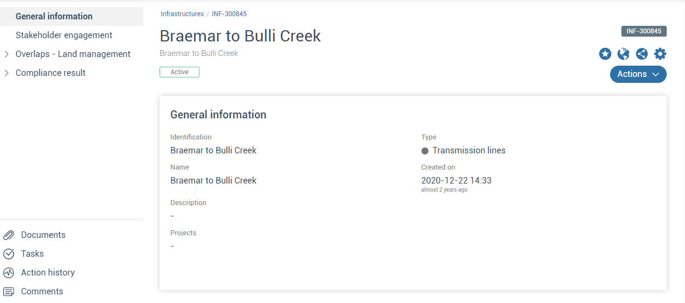
Task: Click the Documents paperclip icon
Action: (x=9, y=235)
